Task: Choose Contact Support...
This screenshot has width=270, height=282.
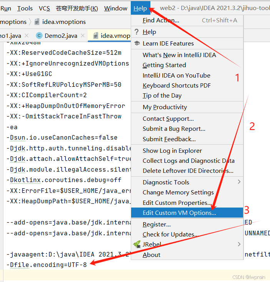Action: tap(187, 119)
